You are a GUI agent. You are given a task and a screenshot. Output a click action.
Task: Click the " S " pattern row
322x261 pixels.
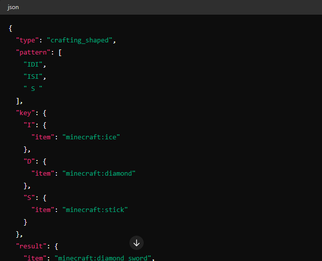pos(33,88)
